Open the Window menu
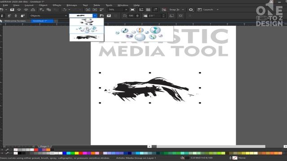This screenshot has width=287, height=161. (x=122, y=5)
